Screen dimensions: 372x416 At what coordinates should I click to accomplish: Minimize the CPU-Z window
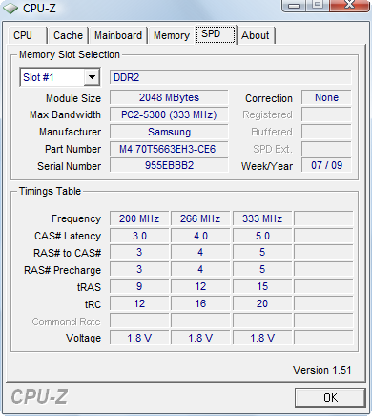click(x=294, y=6)
